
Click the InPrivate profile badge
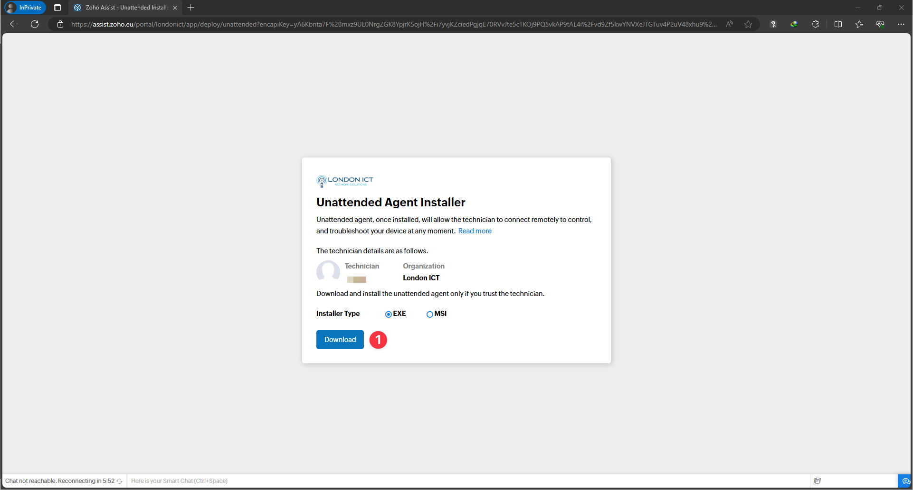point(25,8)
